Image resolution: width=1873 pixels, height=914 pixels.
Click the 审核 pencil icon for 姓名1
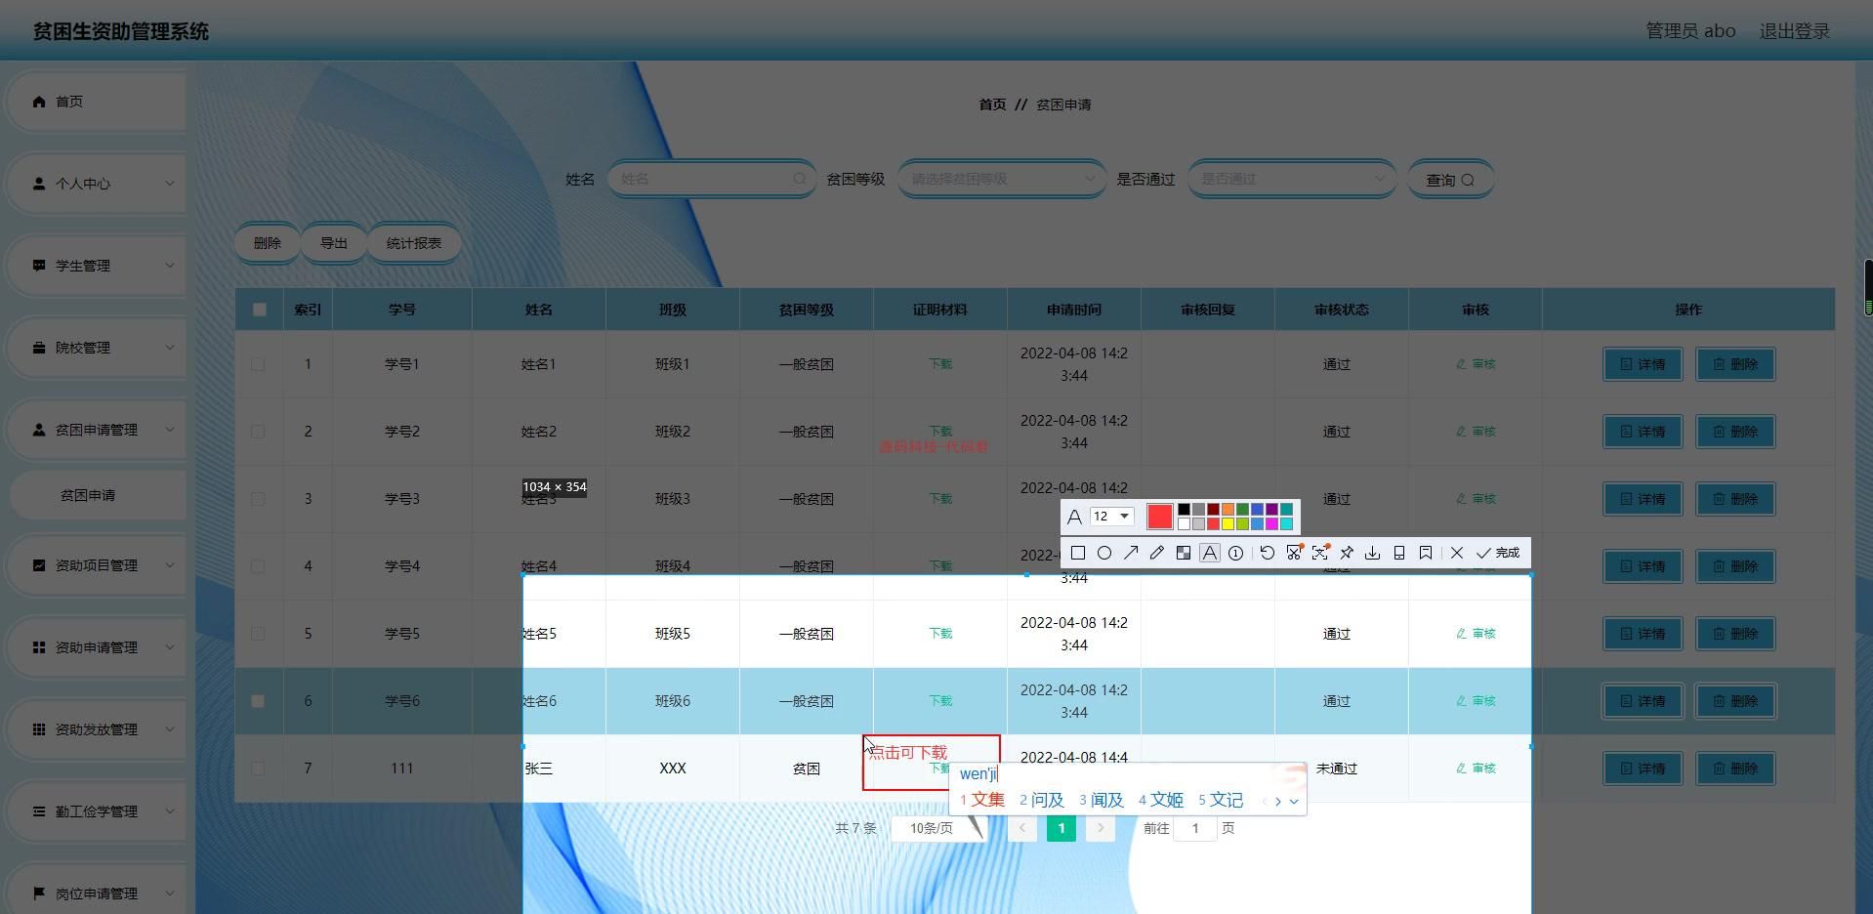coord(1461,364)
